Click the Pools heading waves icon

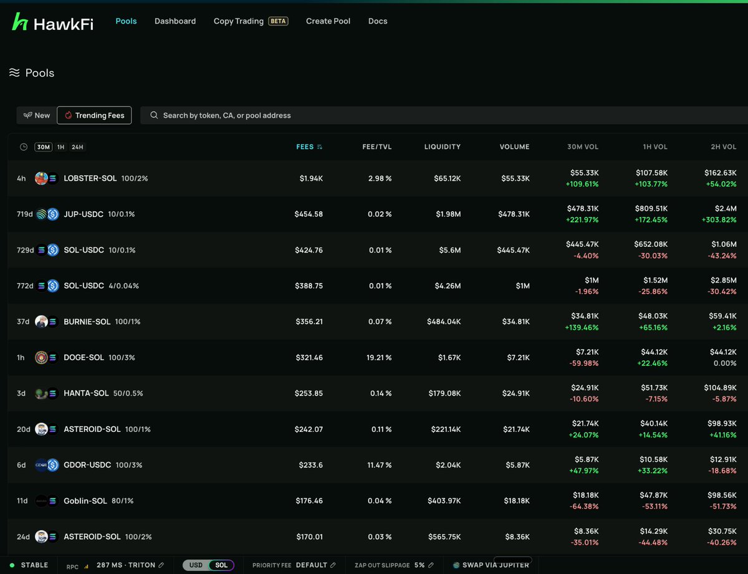click(x=14, y=73)
